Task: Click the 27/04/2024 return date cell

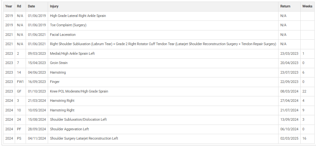Action: pos(289,101)
